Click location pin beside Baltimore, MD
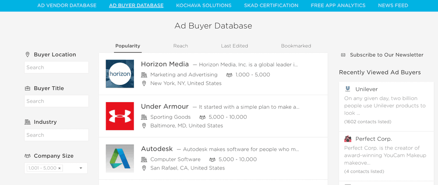This screenshot has height=185, width=438. tap(144, 126)
